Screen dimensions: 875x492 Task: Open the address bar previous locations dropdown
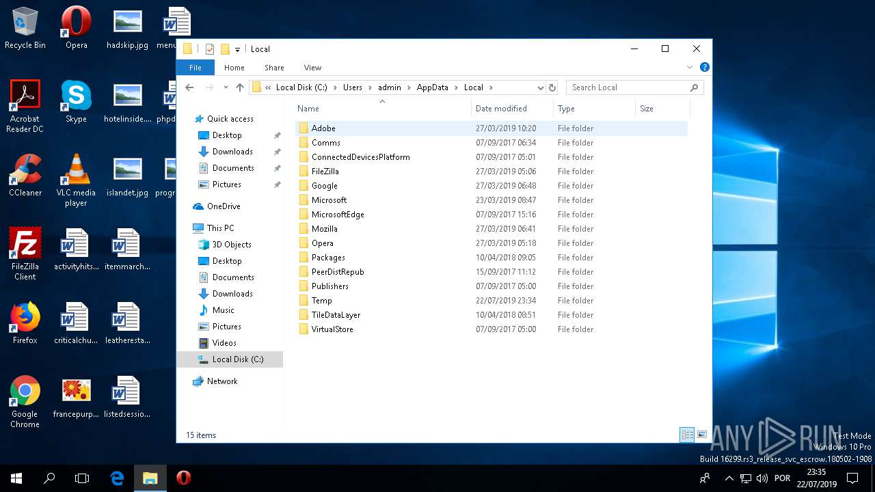tap(540, 87)
